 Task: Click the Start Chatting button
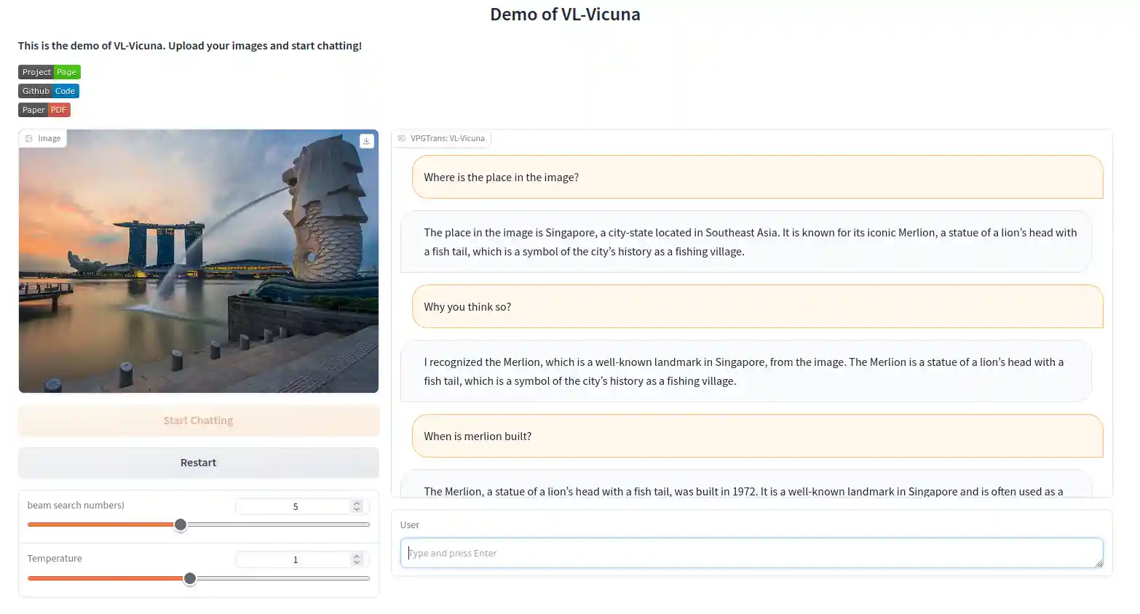199,420
